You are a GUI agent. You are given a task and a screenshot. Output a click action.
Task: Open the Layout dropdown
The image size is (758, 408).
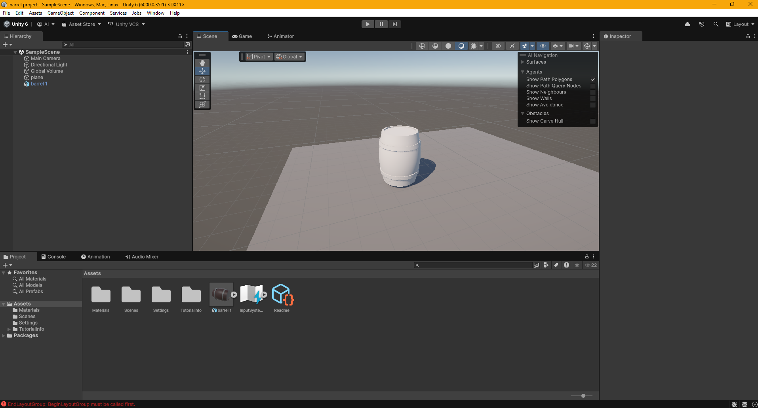[x=740, y=24]
